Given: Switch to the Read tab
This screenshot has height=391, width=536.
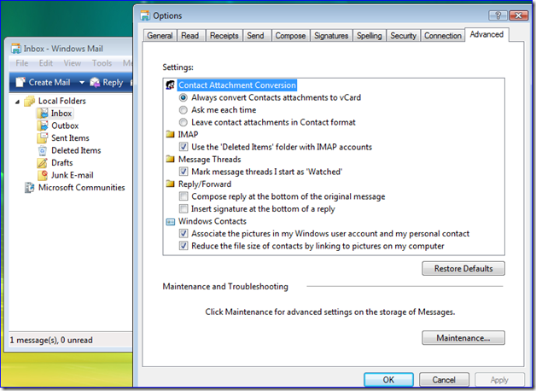Looking at the screenshot, I should 190,36.
